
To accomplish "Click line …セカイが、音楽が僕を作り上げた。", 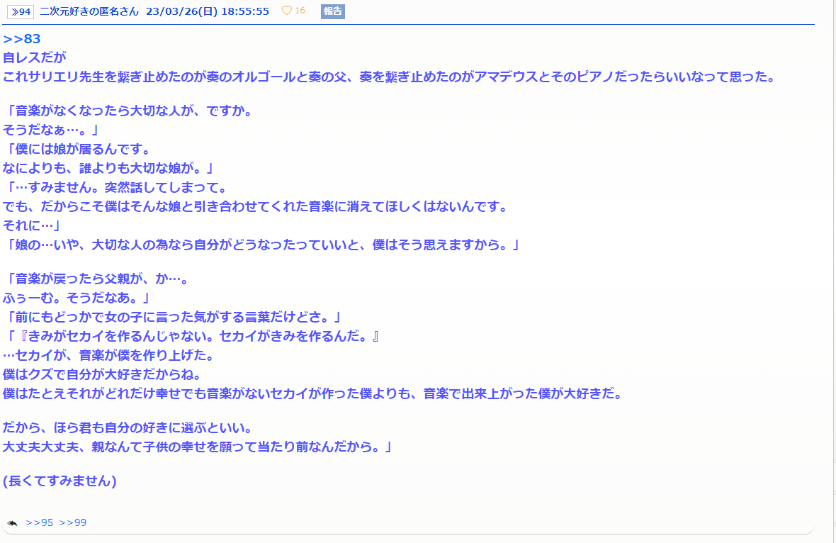I will [109, 356].
